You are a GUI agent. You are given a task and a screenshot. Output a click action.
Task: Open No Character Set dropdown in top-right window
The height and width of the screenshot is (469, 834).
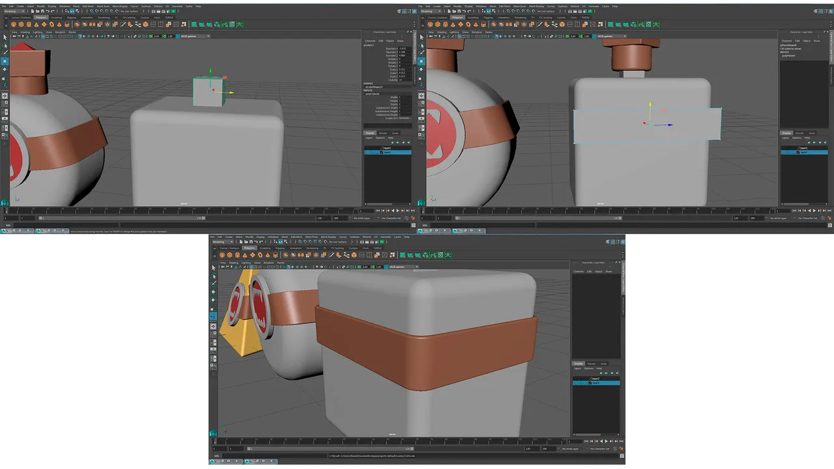pyautogui.click(x=808, y=218)
